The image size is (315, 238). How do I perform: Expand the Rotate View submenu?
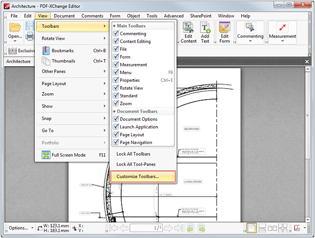coord(73,38)
